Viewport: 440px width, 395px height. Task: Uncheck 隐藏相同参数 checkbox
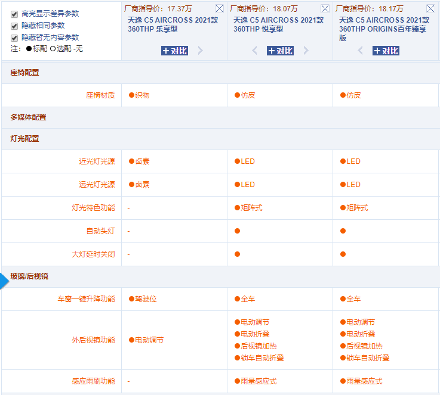point(14,26)
